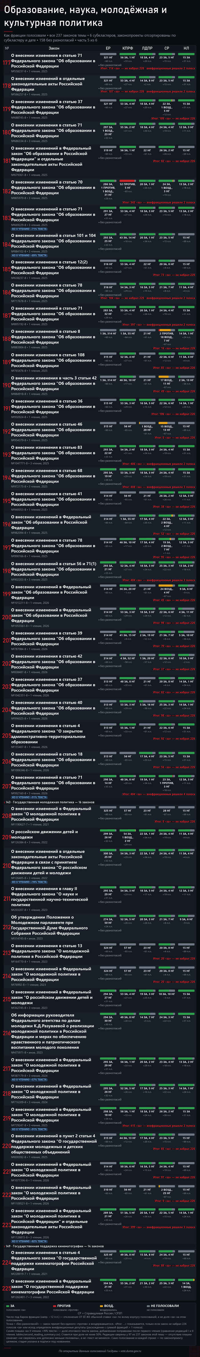Screen dimensions: 200x1357
Task: Open law about 'закрытом административно-территориальном образовании'
Action: (47, 734)
